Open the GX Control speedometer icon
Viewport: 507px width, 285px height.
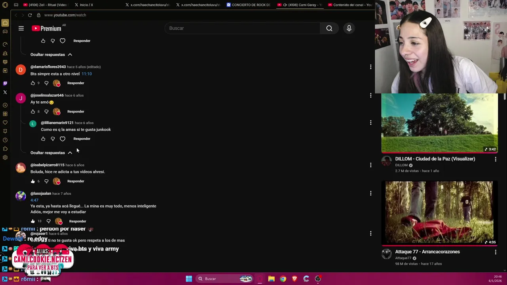click(5, 44)
